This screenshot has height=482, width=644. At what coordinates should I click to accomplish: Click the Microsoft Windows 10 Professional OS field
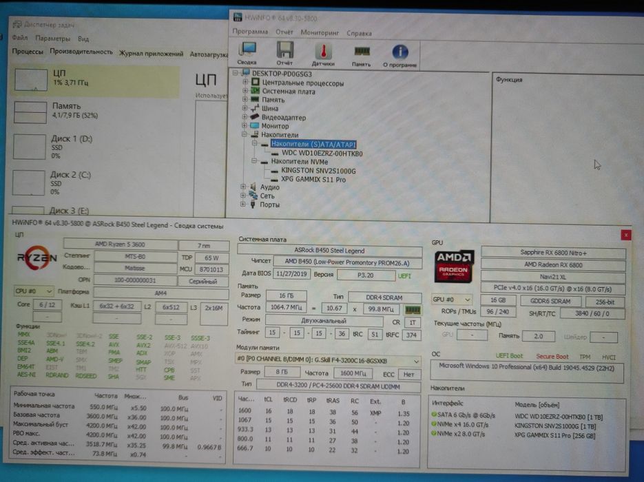[526, 371]
